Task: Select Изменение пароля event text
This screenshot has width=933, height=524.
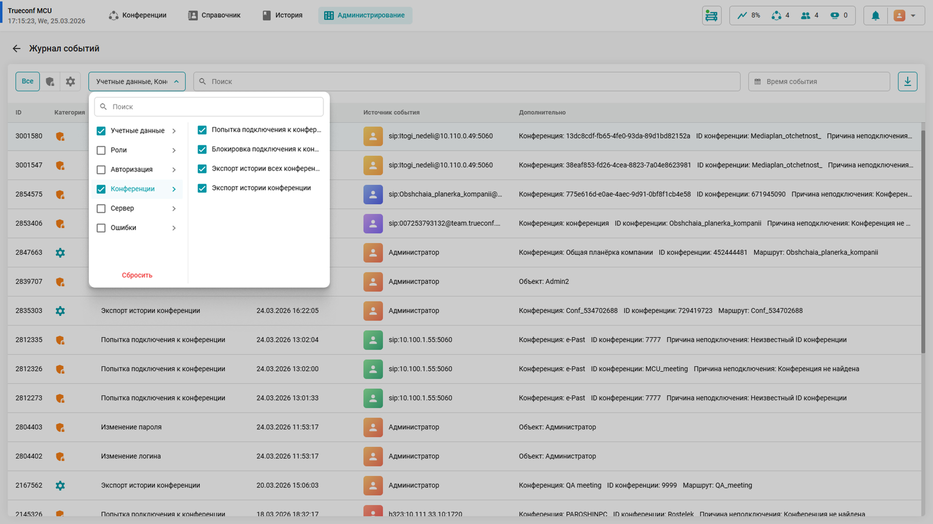Action: [131, 427]
